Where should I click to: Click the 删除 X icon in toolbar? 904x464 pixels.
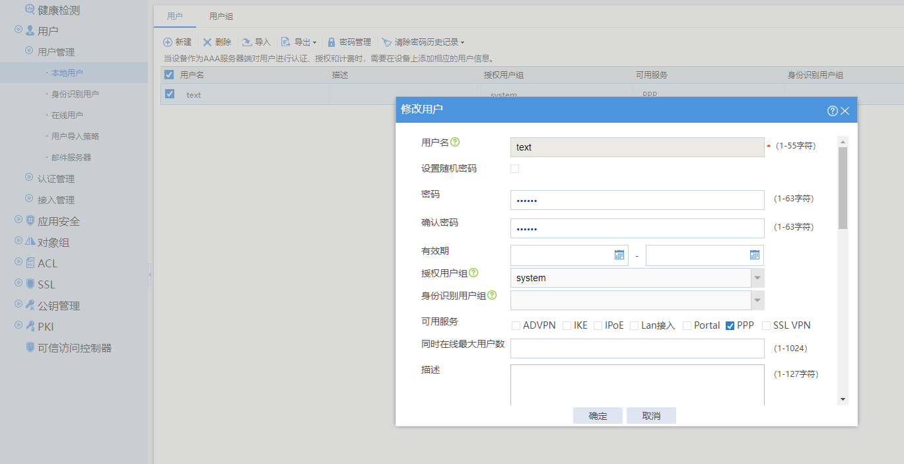coord(207,42)
